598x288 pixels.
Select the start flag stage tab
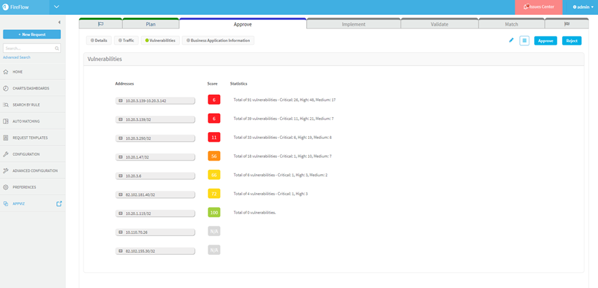click(x=100, y=24)
